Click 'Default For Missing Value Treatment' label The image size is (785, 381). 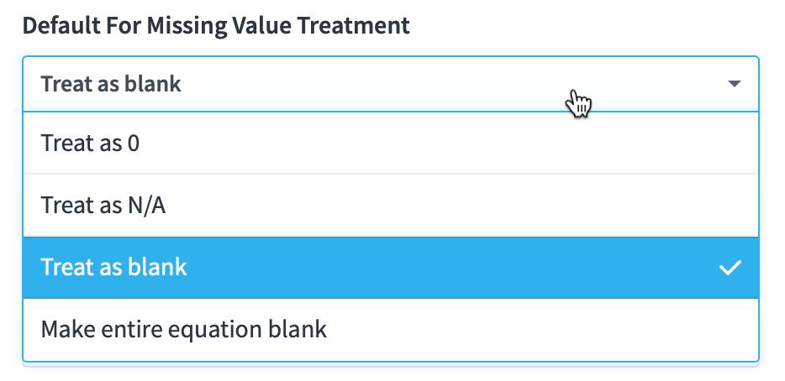(x=216, y=25)
